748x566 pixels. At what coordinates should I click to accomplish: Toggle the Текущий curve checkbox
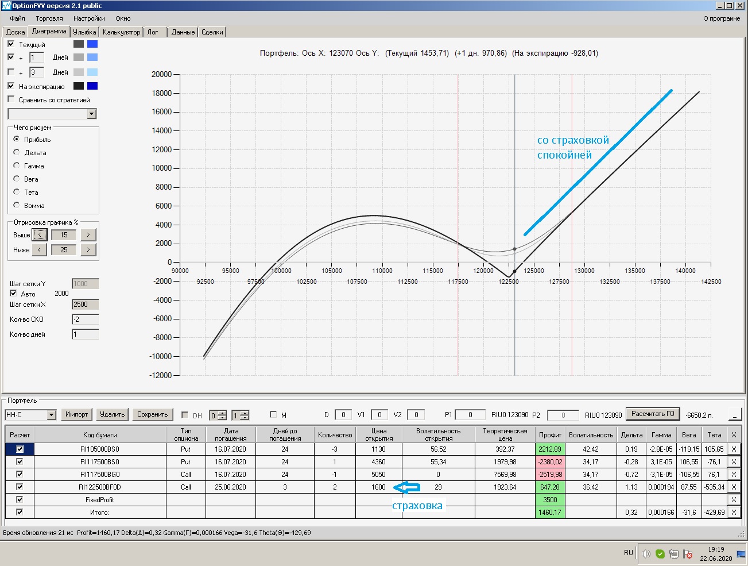[11, 44]
